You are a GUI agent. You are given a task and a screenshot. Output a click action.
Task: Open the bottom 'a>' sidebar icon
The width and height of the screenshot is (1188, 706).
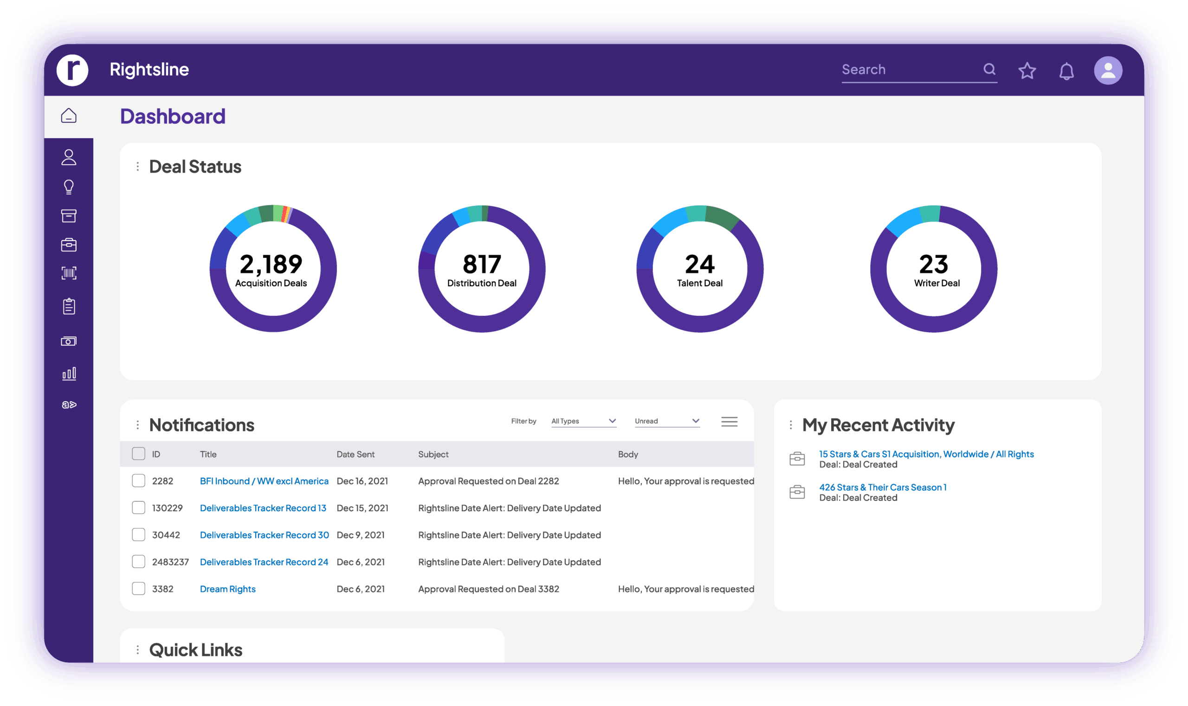click(x=69, y=404)
